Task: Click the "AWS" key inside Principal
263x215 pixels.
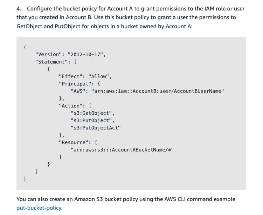Action: [78, 91]
